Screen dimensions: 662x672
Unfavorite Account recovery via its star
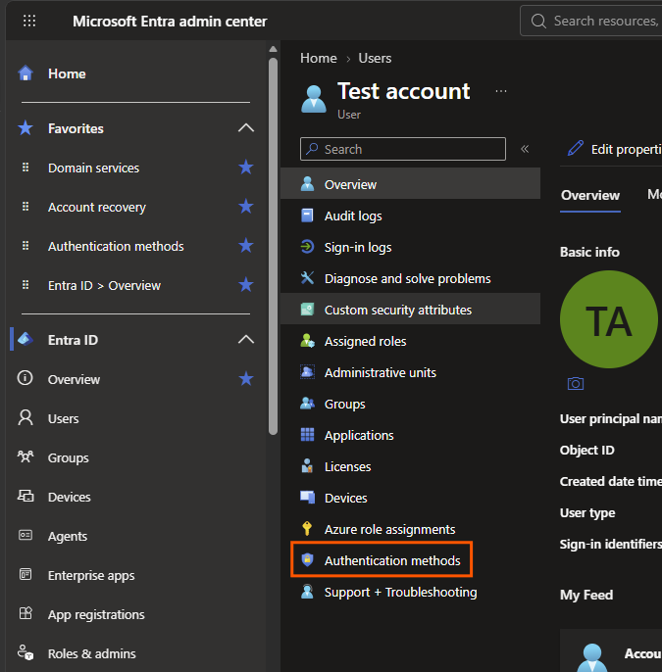(246, 207)
